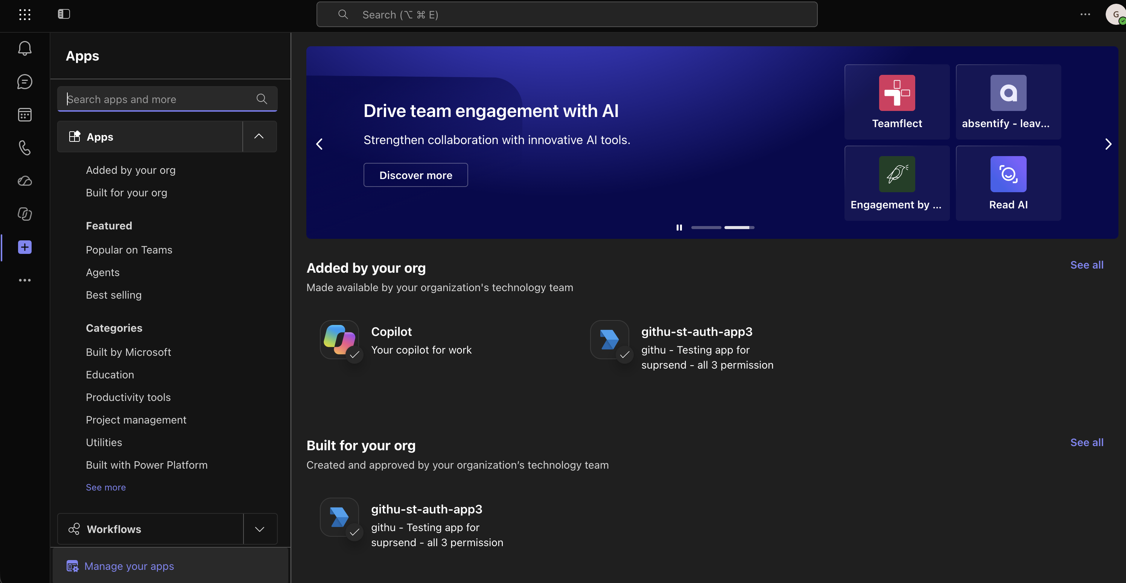Select Added by your org in sidebar
1126x583 pixels.
[x=131, y=170]
